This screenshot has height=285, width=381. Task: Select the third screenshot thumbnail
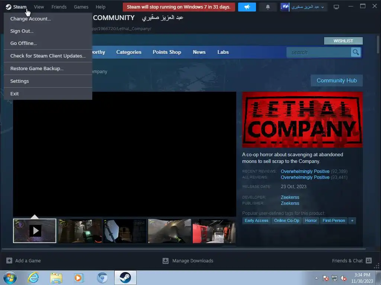click(x=125, y=231)
